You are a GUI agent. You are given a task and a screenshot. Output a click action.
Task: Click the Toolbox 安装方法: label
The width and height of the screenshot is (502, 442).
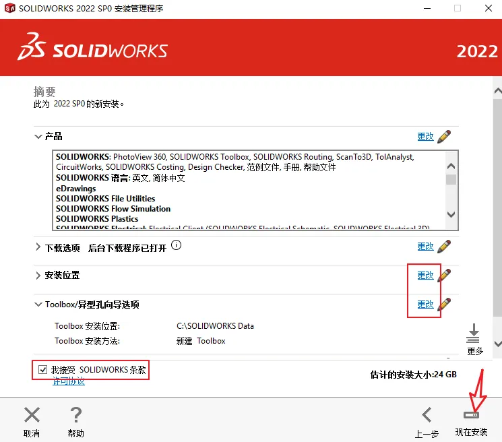(x=87, y=341)
